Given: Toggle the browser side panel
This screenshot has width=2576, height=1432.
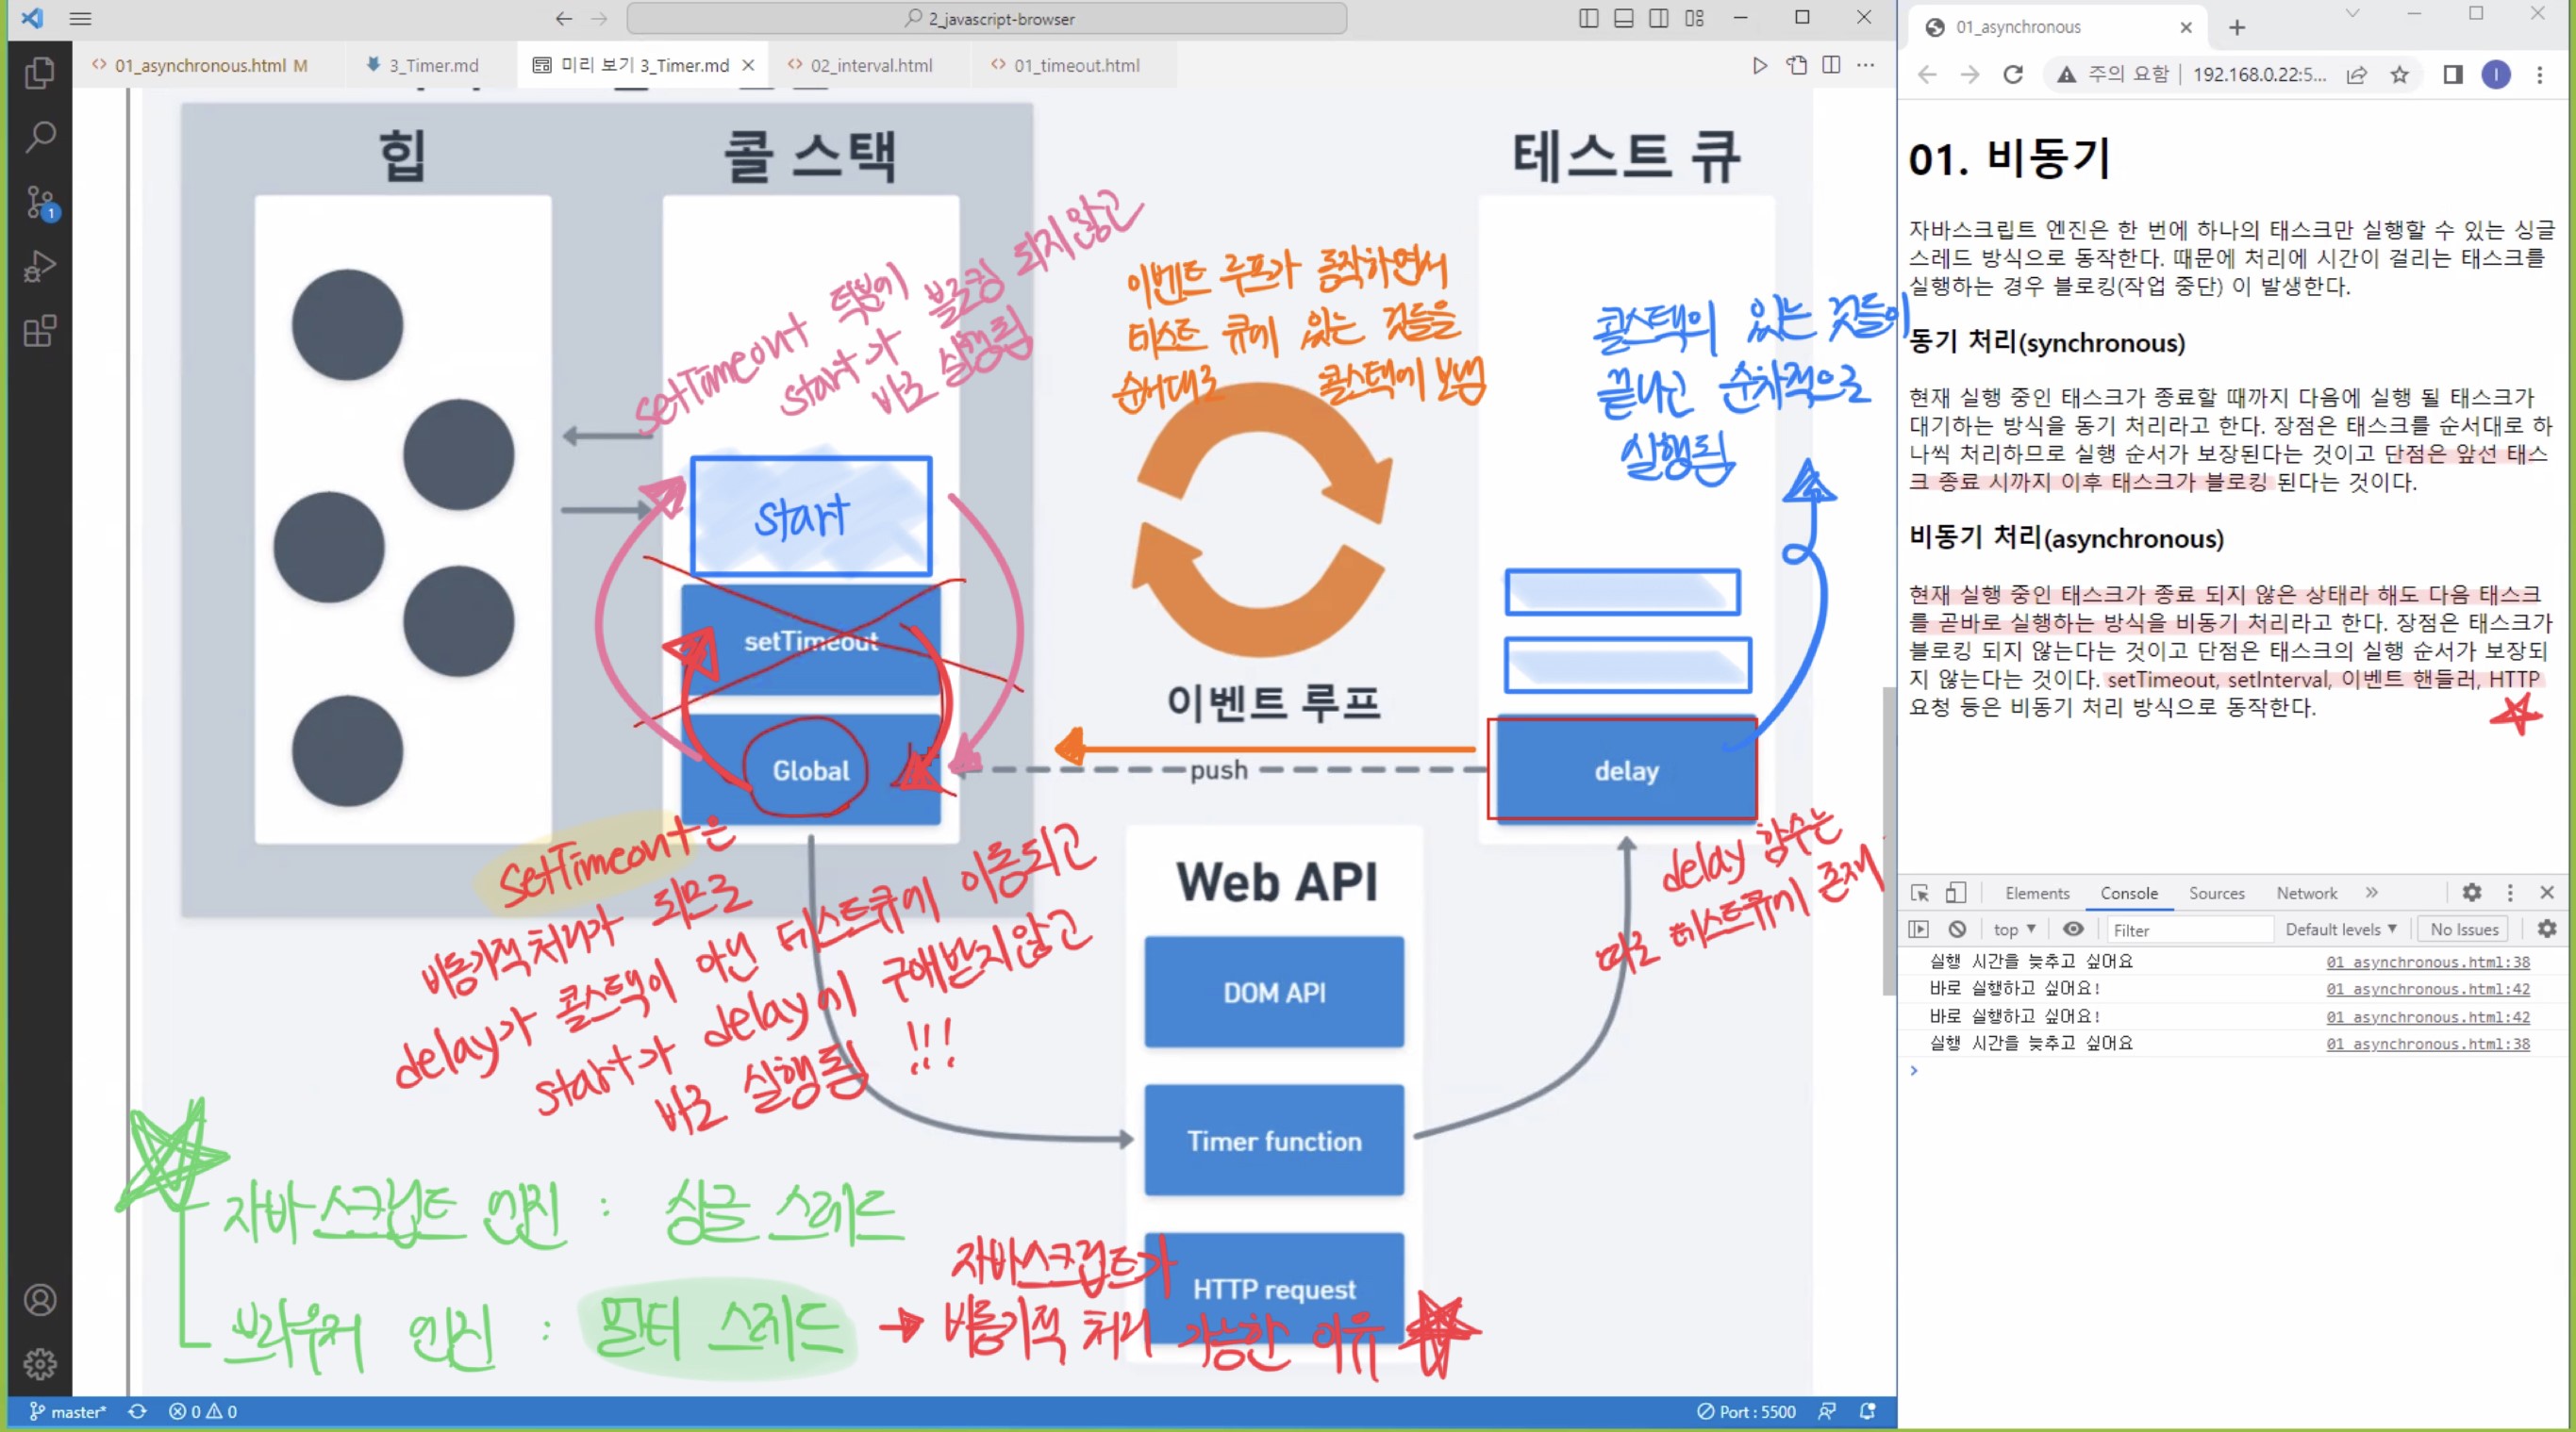Looking at the screenshot, I should tap(2453, 74).
